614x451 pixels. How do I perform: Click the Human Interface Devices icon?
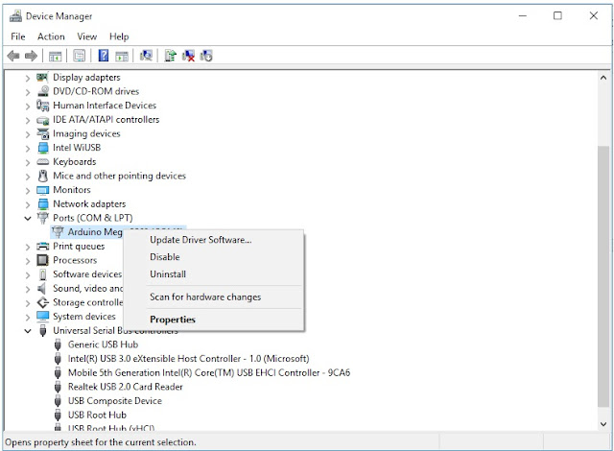(x=42, y=106)
